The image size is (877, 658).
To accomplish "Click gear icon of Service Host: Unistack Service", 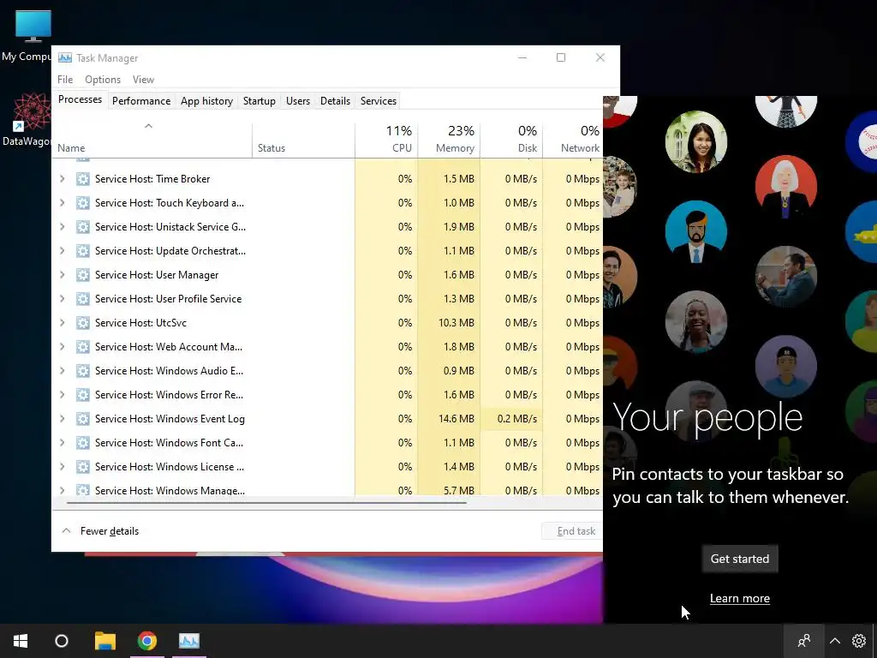I will tap(83, 227).
